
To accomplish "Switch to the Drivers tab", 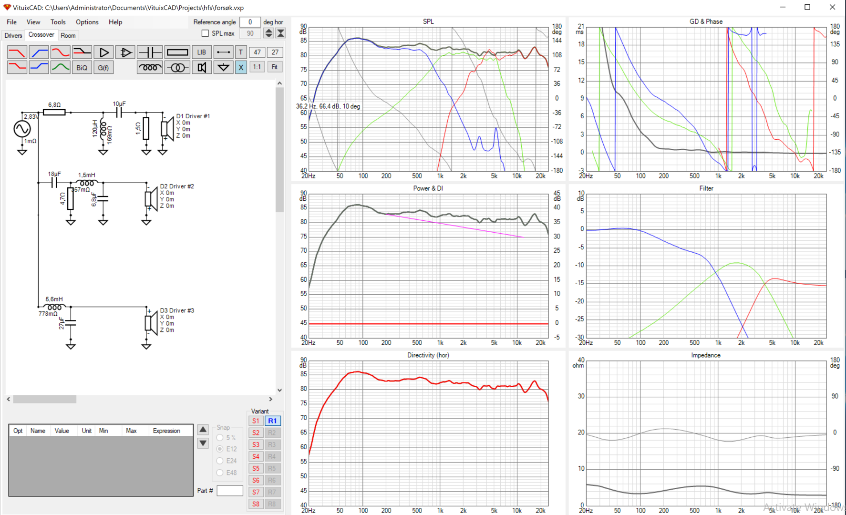I will [13, 35].
